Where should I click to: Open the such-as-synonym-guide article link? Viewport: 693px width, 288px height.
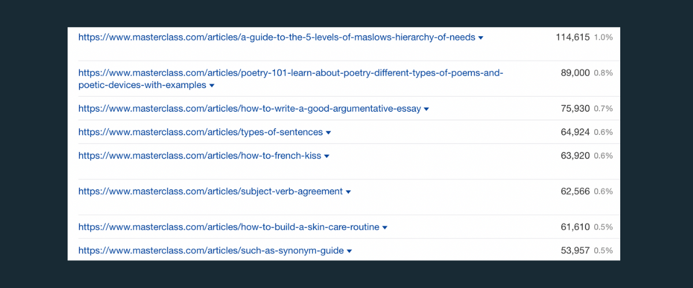[211, 251]
